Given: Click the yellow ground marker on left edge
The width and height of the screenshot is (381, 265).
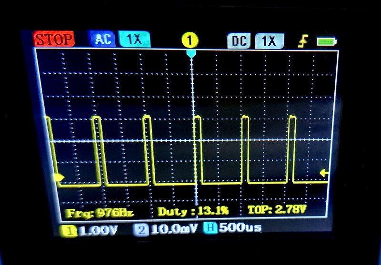Looking at the screenshot, I should [x=60, y=177].
